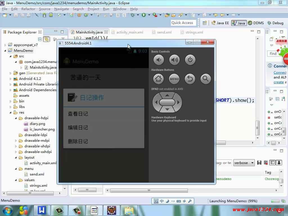
Task: Expand the drawable-mdpi folder
Action: [x=16, y=141]
